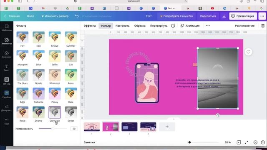Delete selected image with trash icon

[263, 26]
